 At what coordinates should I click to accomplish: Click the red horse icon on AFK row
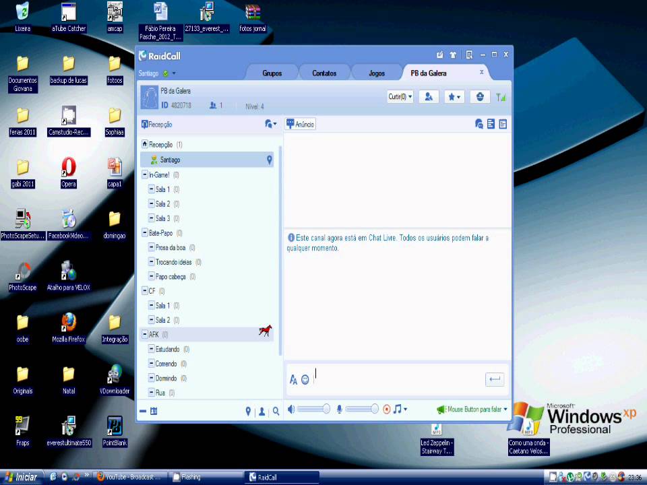(266, 330)
